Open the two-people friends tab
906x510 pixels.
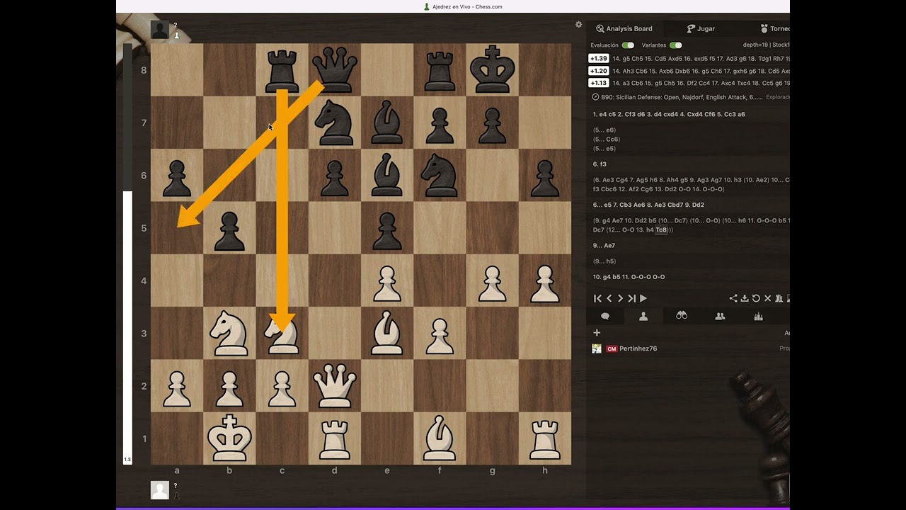720,317
